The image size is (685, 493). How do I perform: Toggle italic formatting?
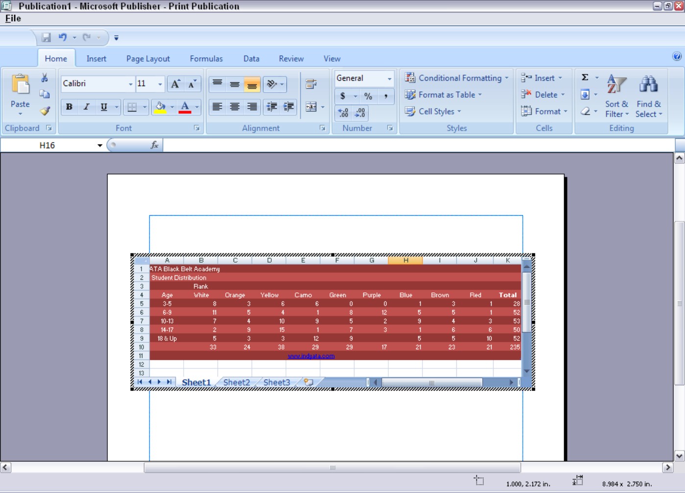[86, 107]
